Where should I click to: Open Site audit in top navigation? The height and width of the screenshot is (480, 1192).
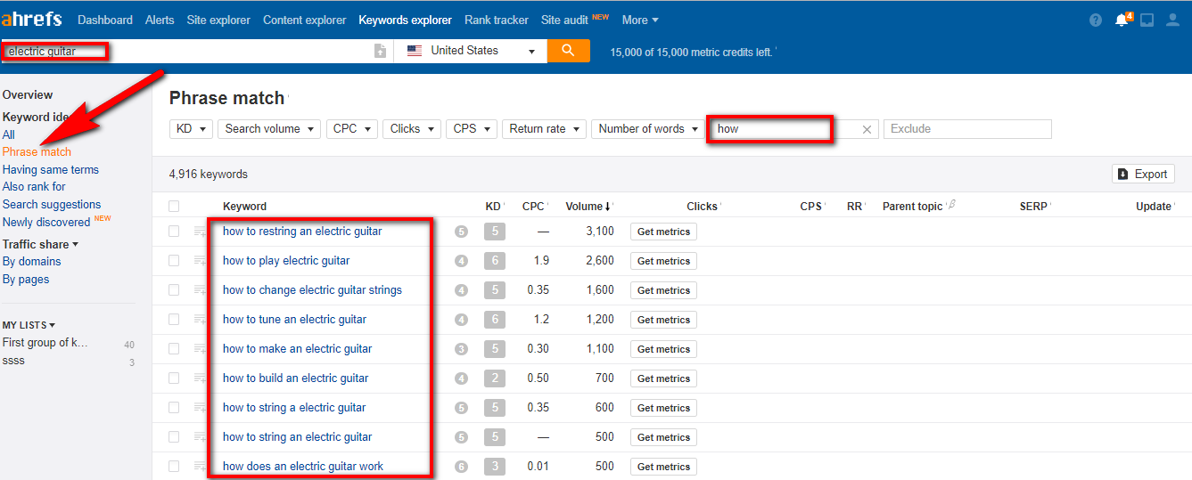tap(565, 20)
